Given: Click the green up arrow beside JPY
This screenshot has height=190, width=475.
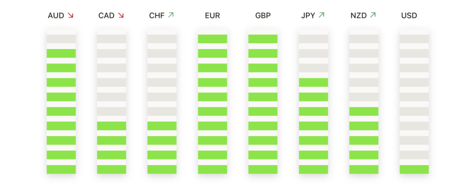Looking at the screenshot, I should click(321, 15).
